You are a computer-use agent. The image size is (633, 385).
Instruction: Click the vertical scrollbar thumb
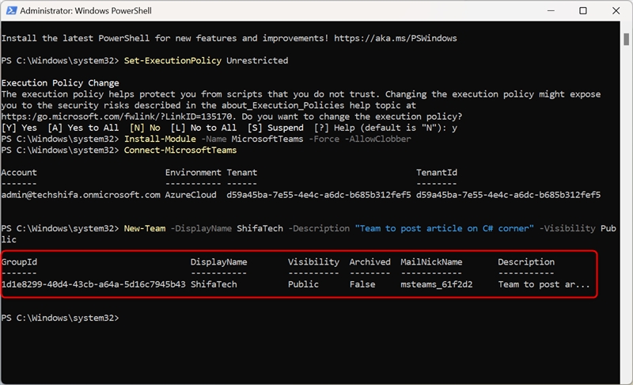tap(626, 40)
